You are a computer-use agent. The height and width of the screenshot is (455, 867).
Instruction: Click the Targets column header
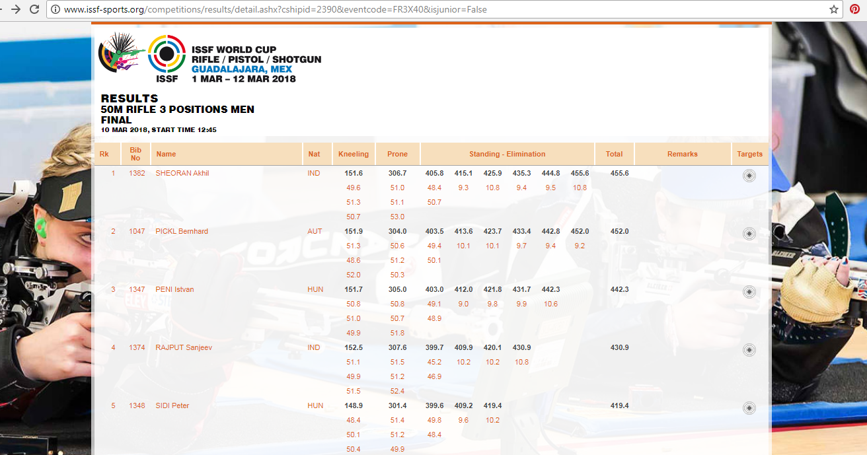coord(750,154)
